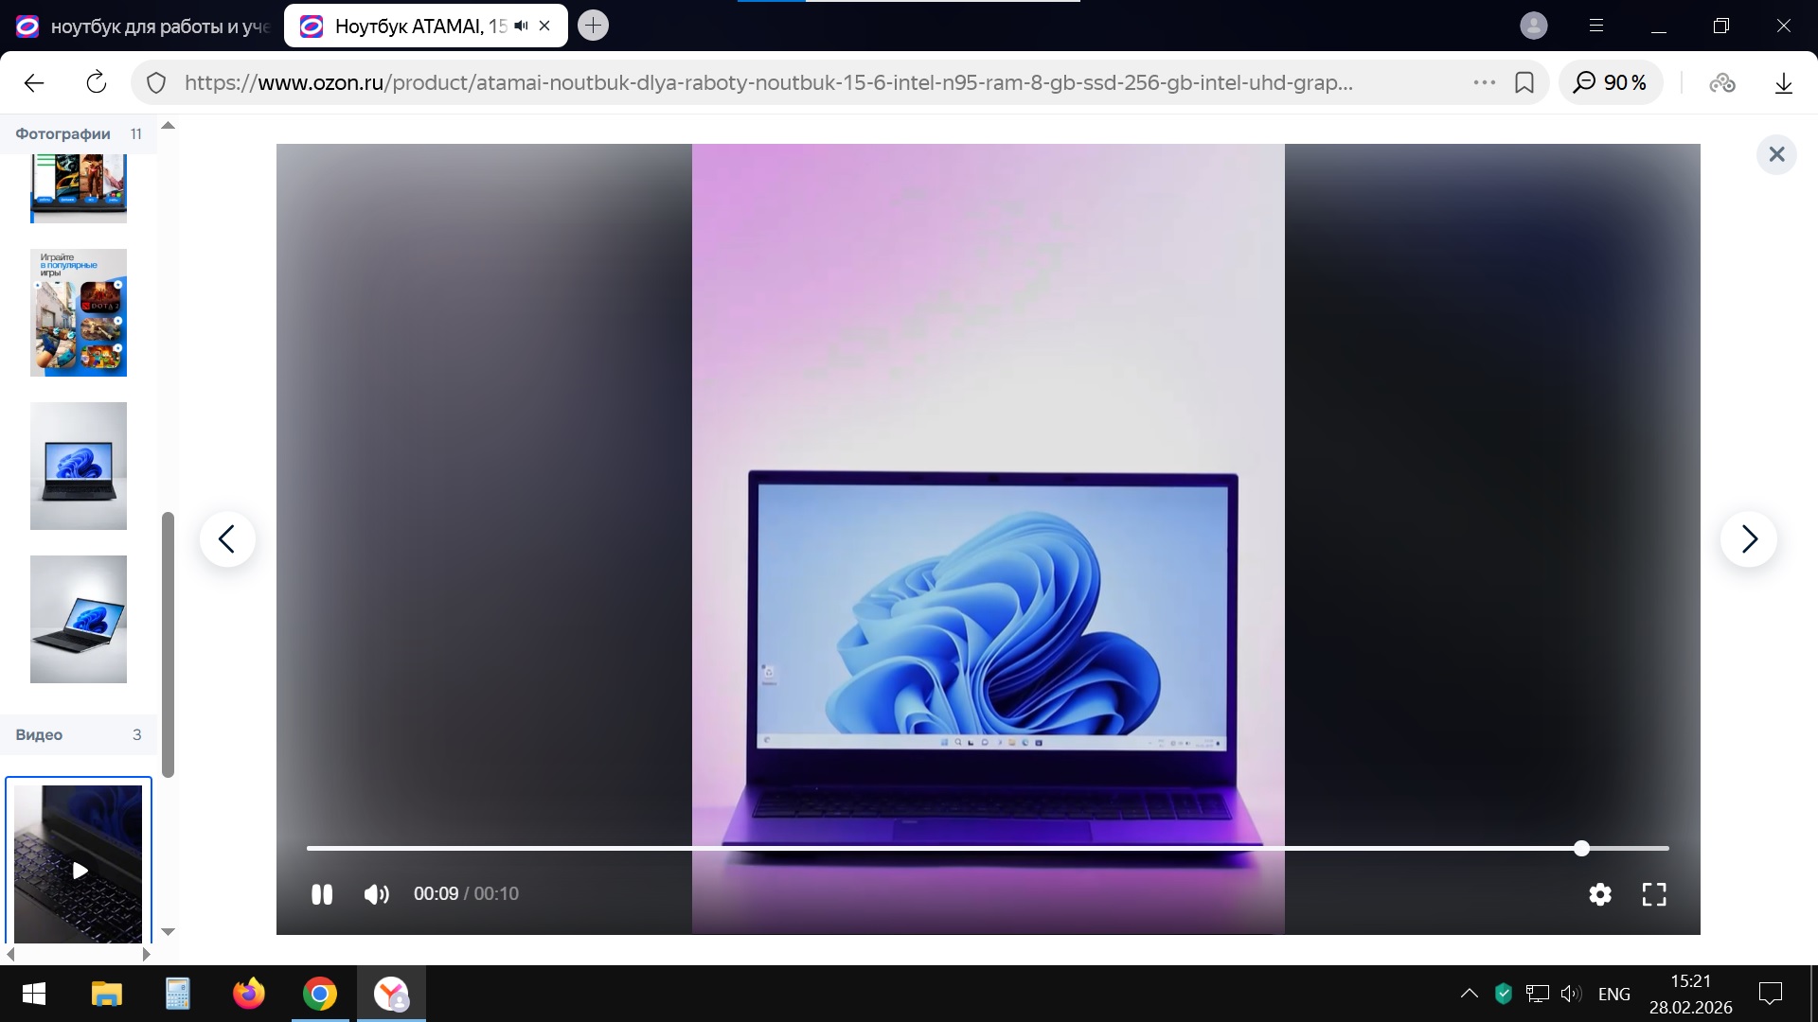The height and width of the screenshot is (1022, 1818).
Task: Go to previous gallery item
Action: click(227, 539)
